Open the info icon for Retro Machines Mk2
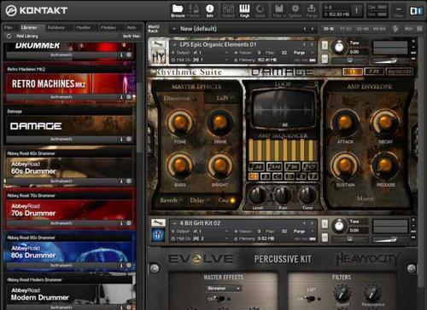Viewport: 427px width, 310px height. pyautogui.click(x=121, y=97)
